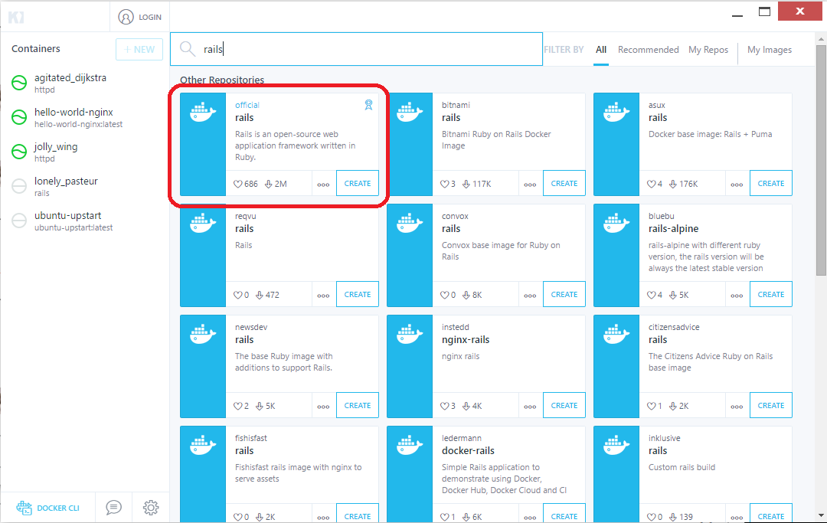Click the official badge on rails card
The width and height of the screenshot is (827, 523).
(368, 105)
